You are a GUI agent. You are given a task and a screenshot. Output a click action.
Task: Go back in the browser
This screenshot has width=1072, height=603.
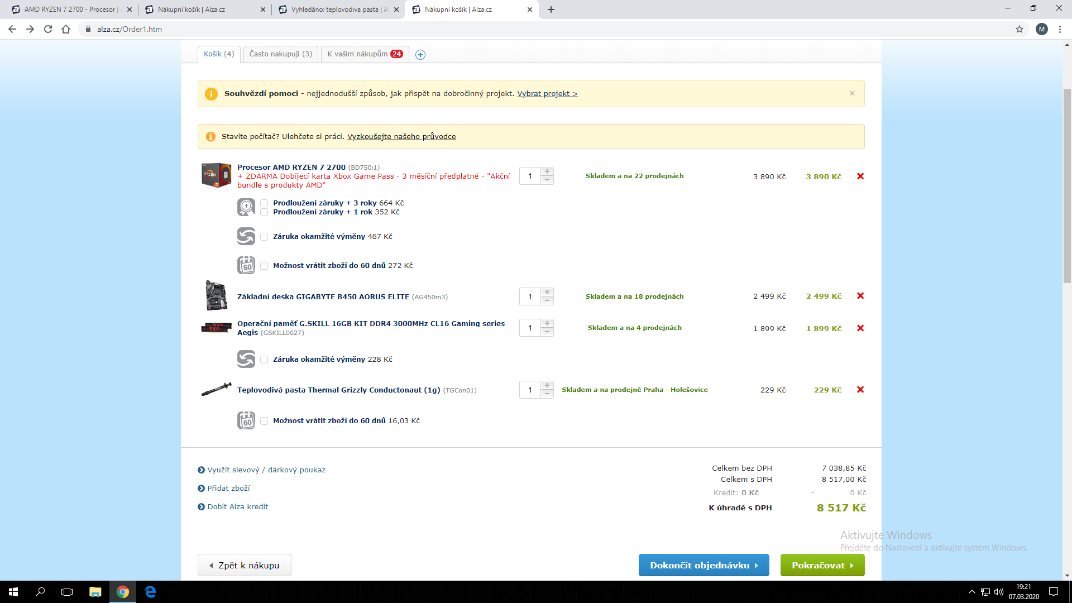[12, 29]
